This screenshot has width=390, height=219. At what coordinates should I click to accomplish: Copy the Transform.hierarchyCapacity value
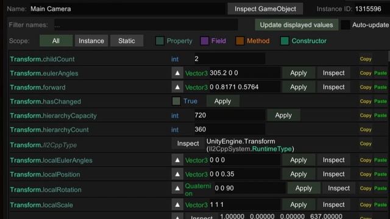(x=366, y=116)
